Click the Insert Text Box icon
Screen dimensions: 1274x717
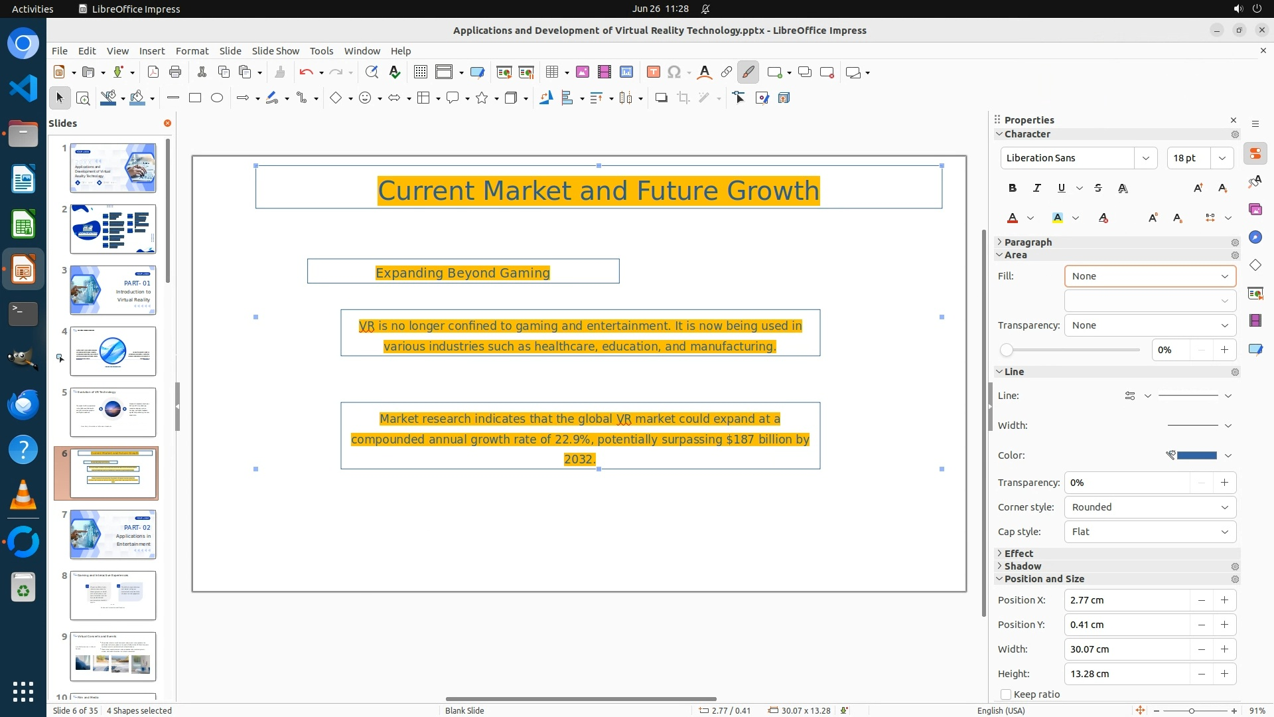pos(653,72)
